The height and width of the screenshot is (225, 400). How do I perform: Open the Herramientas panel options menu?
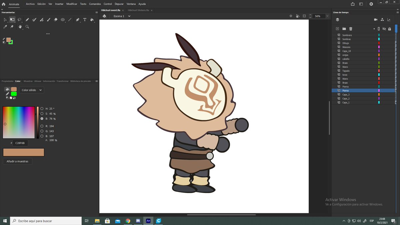pos(96,12)
